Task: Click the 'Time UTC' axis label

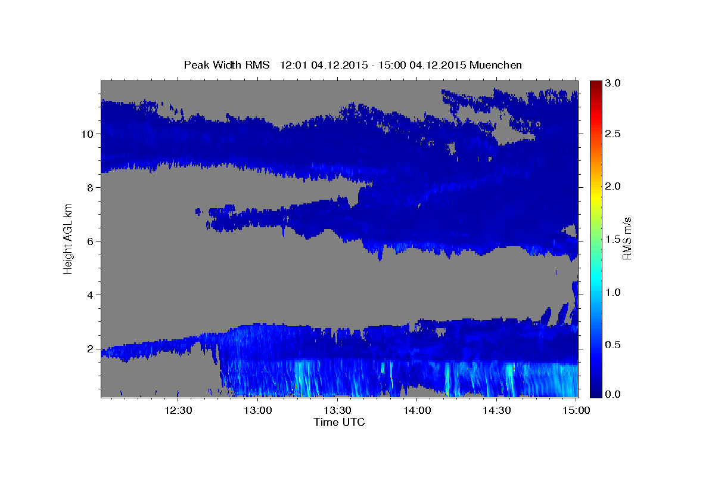Action: 339,422
